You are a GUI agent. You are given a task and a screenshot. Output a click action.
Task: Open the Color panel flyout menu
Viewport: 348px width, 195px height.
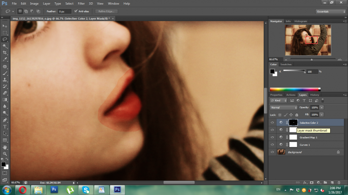(345, 64)
